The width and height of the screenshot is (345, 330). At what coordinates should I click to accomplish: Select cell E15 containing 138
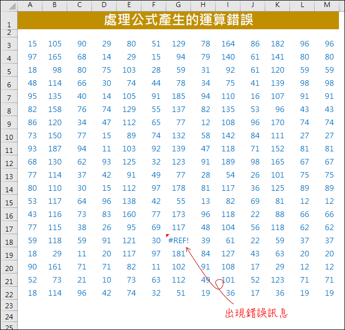tap(129, 201)
